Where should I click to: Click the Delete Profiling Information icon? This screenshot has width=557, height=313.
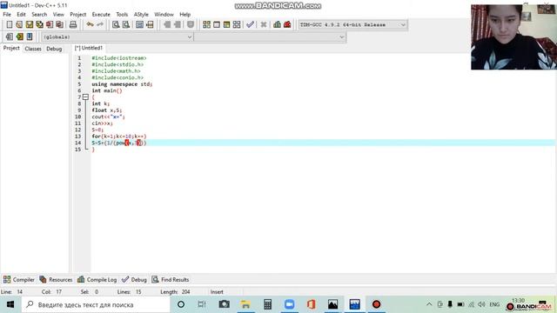[x=287, y=24]
